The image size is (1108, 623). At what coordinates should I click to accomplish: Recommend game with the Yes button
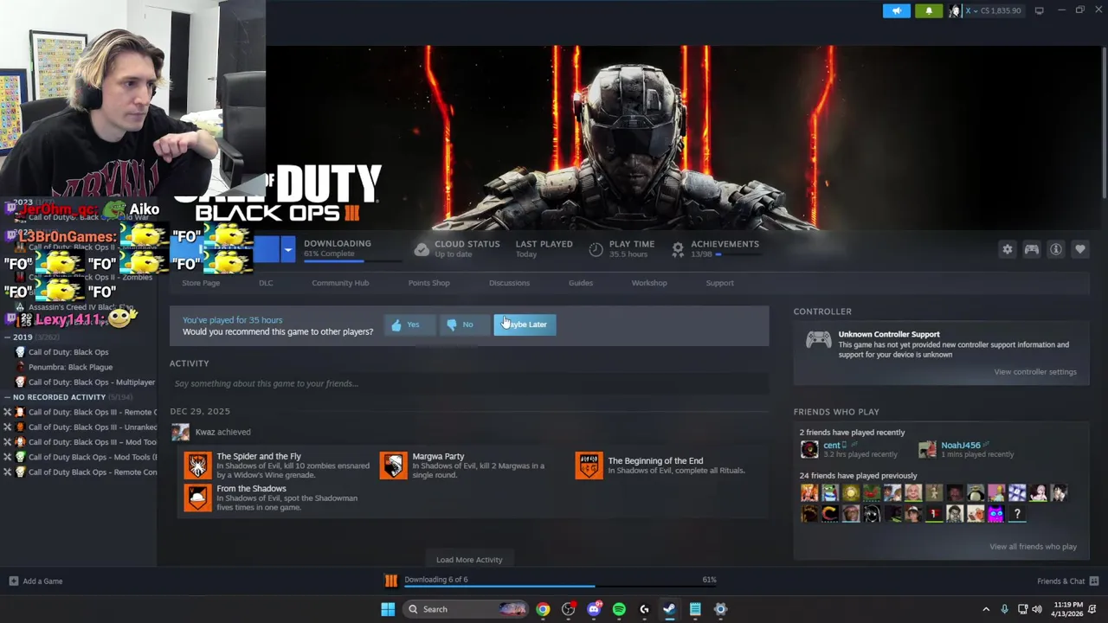pyautogui.click(x=408, y=324)
